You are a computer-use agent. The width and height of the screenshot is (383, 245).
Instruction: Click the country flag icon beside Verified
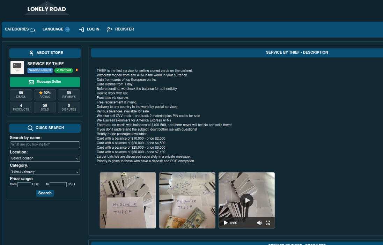click(x=77, y=70)
